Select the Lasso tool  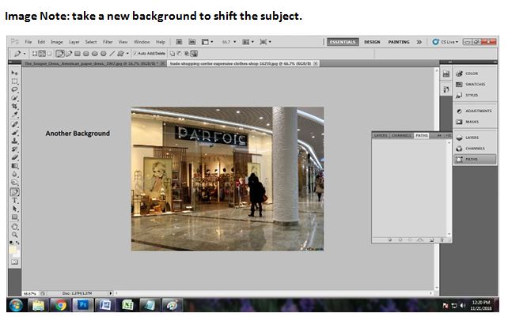click(x=14, y=89)
